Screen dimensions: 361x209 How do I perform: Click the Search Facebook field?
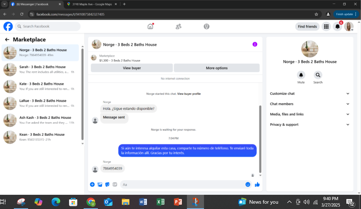point(48,26)
